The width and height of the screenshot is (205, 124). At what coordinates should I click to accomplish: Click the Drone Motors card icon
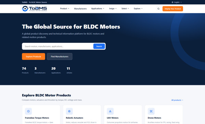click(151, 111)
